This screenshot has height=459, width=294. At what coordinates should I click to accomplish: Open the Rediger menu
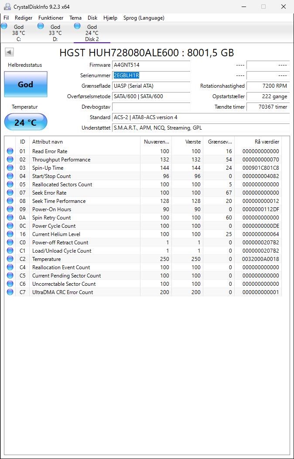click(x=24, y=18)
